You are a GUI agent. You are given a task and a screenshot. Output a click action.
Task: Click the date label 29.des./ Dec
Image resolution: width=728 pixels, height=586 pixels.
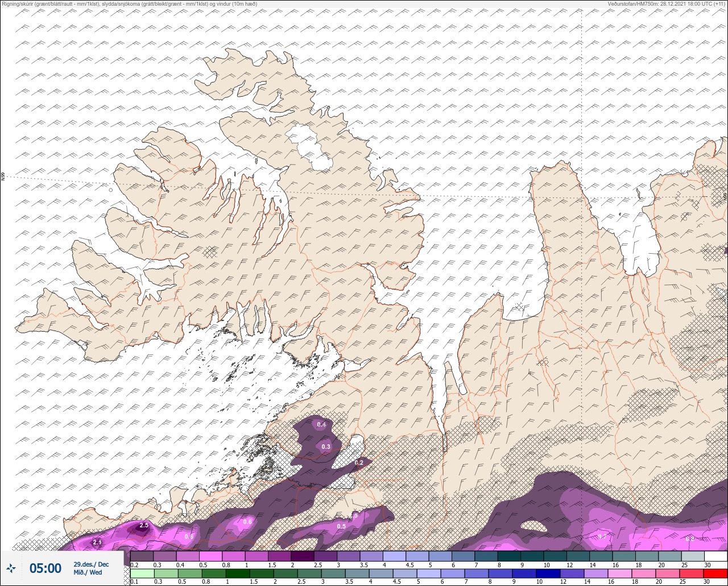coord(91,564)
